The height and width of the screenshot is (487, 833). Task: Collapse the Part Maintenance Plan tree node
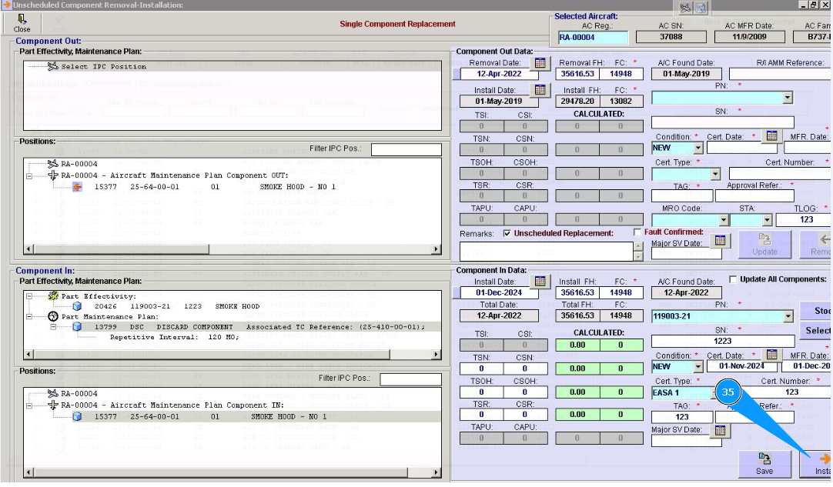(30, 316)
